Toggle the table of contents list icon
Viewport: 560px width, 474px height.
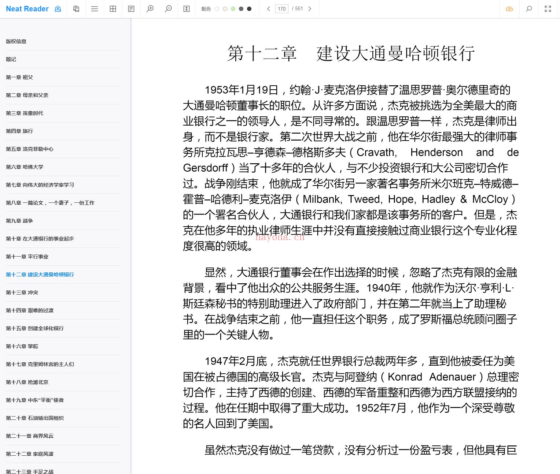point(95,9)
